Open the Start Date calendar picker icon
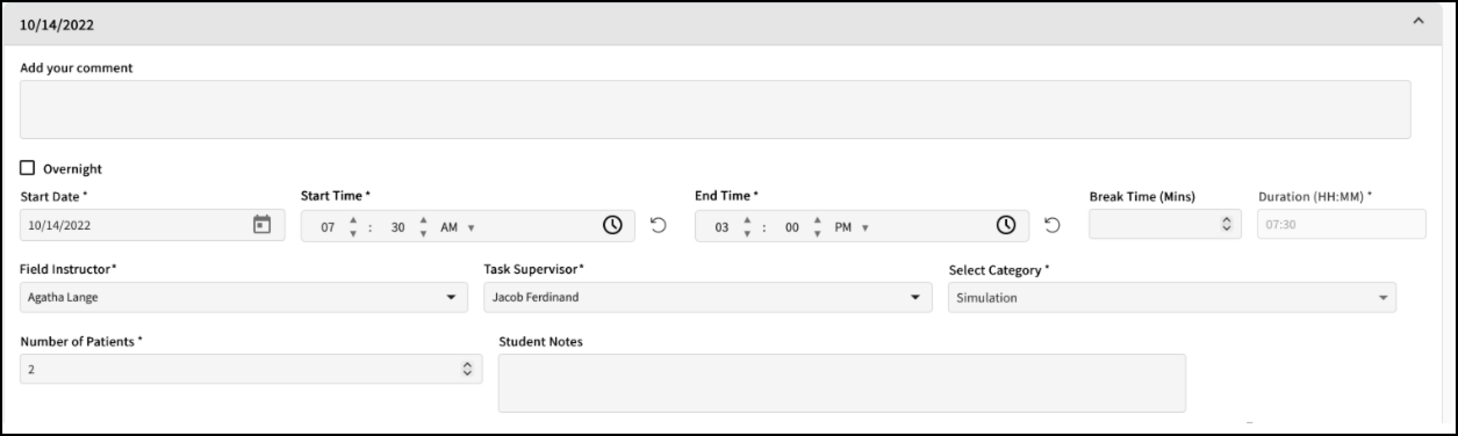Viewport: 1458px width, 436px height. pos(262,224)
